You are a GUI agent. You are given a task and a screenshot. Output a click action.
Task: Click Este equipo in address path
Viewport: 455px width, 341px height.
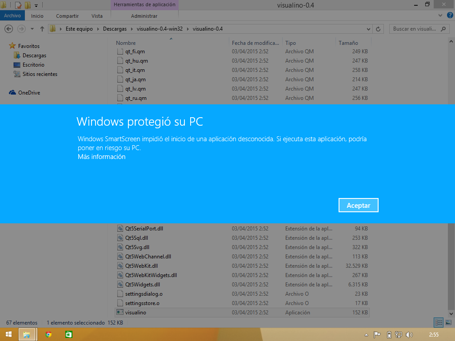point(79,29)
